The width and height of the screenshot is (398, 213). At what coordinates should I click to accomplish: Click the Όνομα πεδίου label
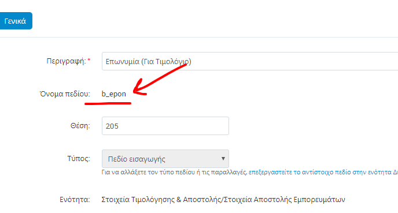tap(65, 94)
